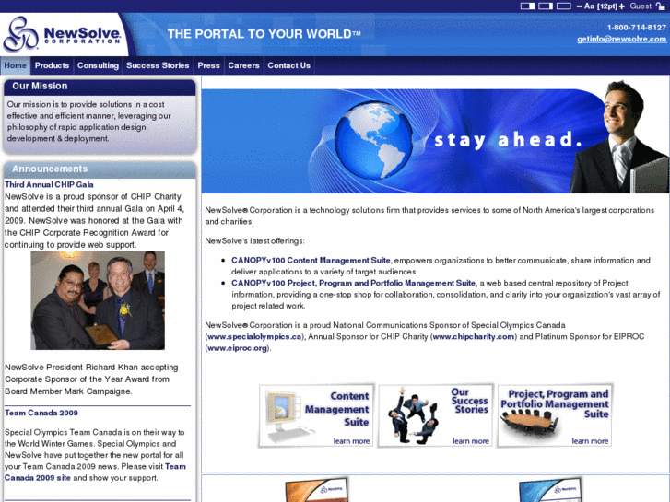This screenshot has width=670, height=502.
Task: Open the Products menu
Action: [52, 65]
